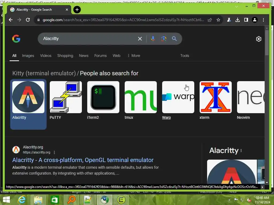The width and height of the screenshot is (274, 205).
Task: Click the share icon in the address bar
Action: 210,20
